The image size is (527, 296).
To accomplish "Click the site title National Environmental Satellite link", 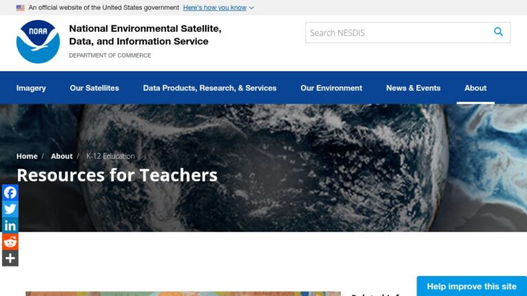I will (x=145, y=35).
